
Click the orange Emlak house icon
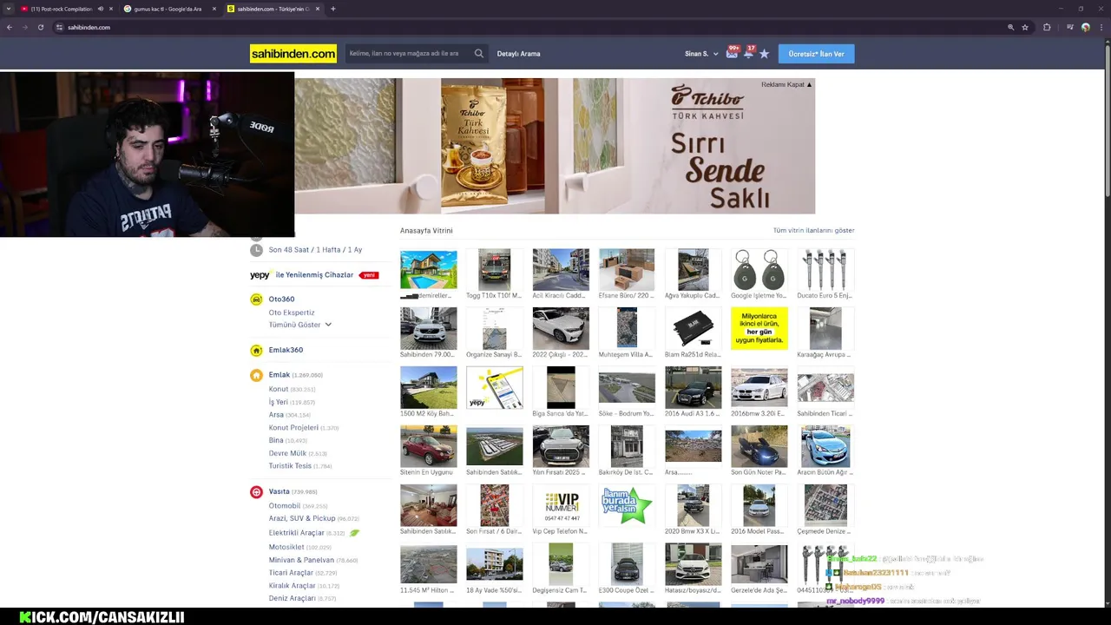256,375
